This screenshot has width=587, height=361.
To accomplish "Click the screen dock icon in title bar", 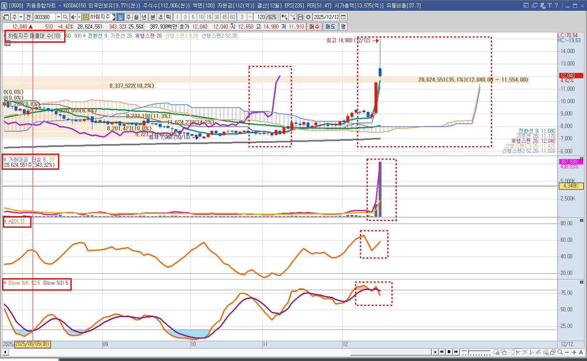I will coord(526,5).
